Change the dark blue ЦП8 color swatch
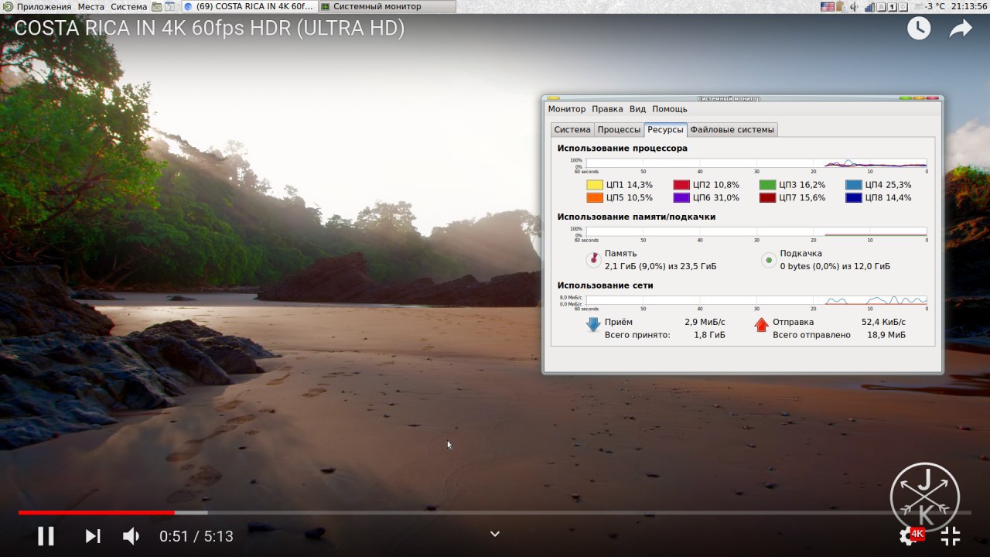This screenshot has height=557, width=990. [854, 198]
